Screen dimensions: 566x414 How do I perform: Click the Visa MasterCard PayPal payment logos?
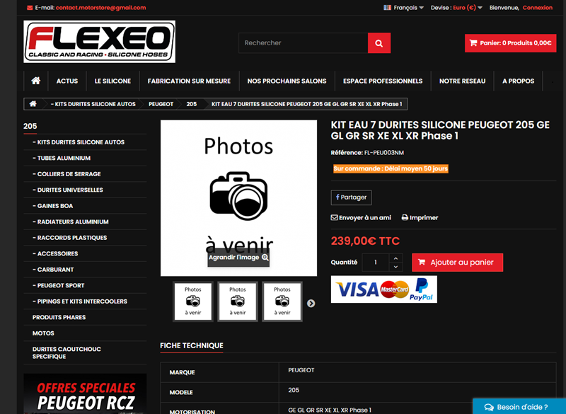pyautogui.click(x=384, y=289)
